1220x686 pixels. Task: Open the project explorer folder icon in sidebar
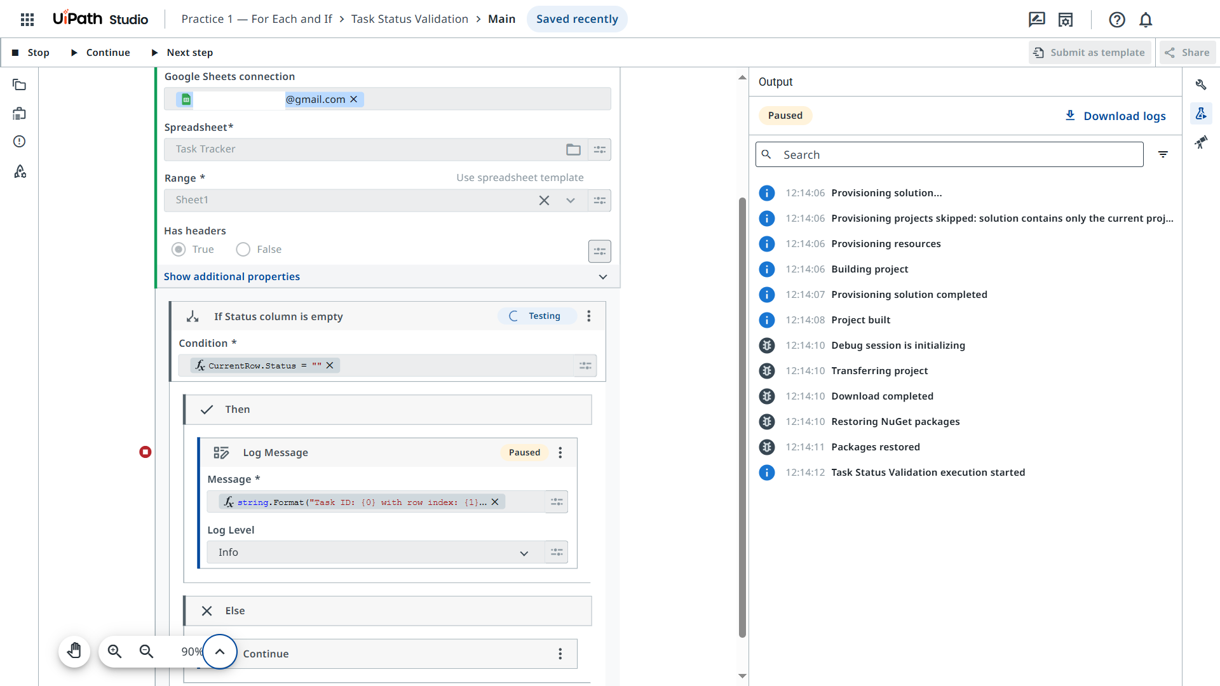[x=20, y=85]
